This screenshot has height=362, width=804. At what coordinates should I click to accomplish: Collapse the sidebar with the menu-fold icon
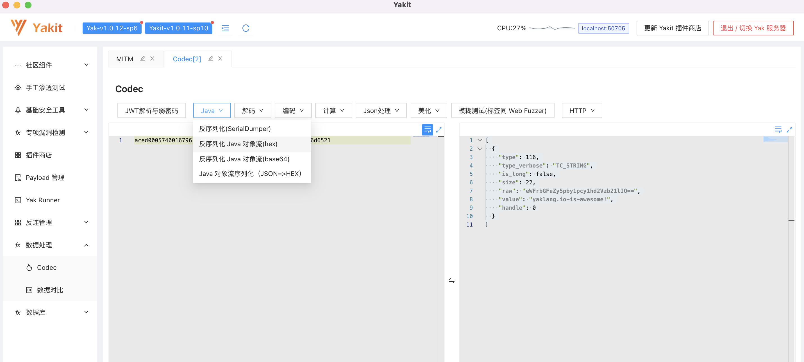click(x=225, y=28)
